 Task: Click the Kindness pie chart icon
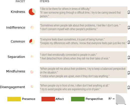pos(32,12)
